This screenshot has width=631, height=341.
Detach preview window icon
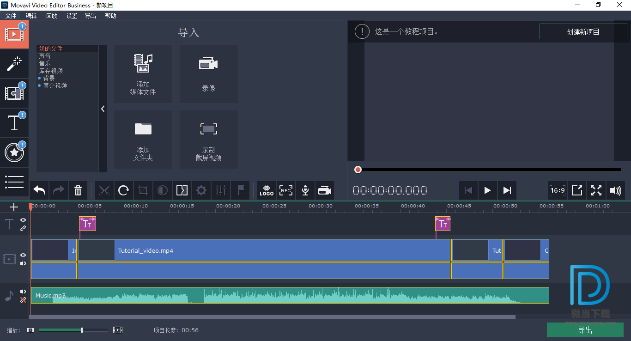tap(577, 190)
